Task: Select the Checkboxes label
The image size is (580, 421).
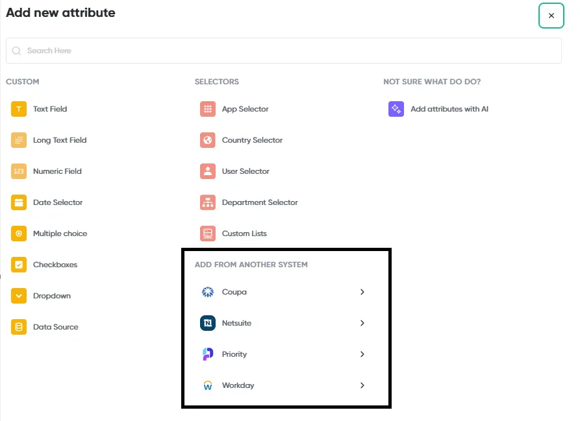Action: (x=55, y=265)
